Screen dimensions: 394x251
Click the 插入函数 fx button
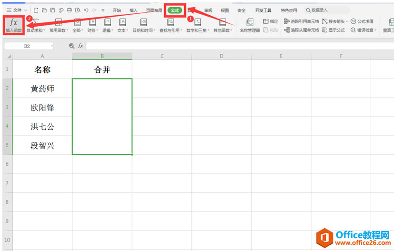[x=13, y=25]
